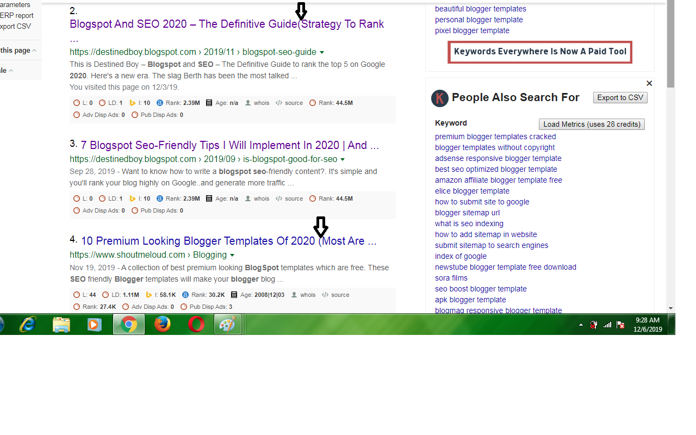This screenshot has height=435, width=696.
Task: Click whois link in result 3 bar
Action: pyautogui.click(x=257, y=198)
